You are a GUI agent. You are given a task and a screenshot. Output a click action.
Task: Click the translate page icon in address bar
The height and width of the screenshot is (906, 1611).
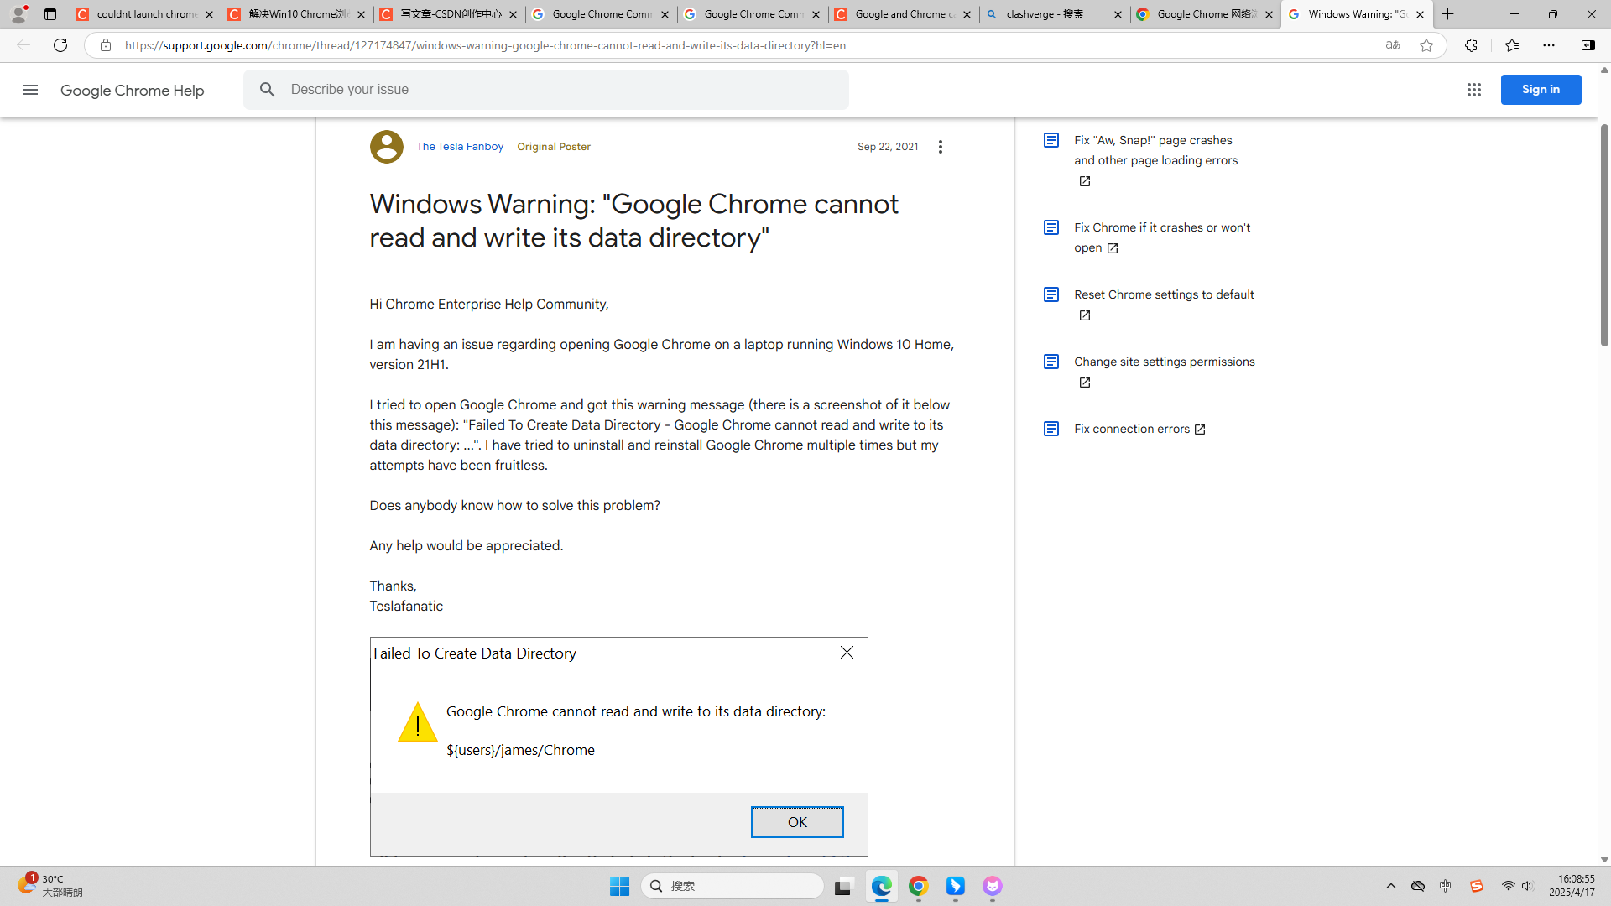coord(1393,45)
